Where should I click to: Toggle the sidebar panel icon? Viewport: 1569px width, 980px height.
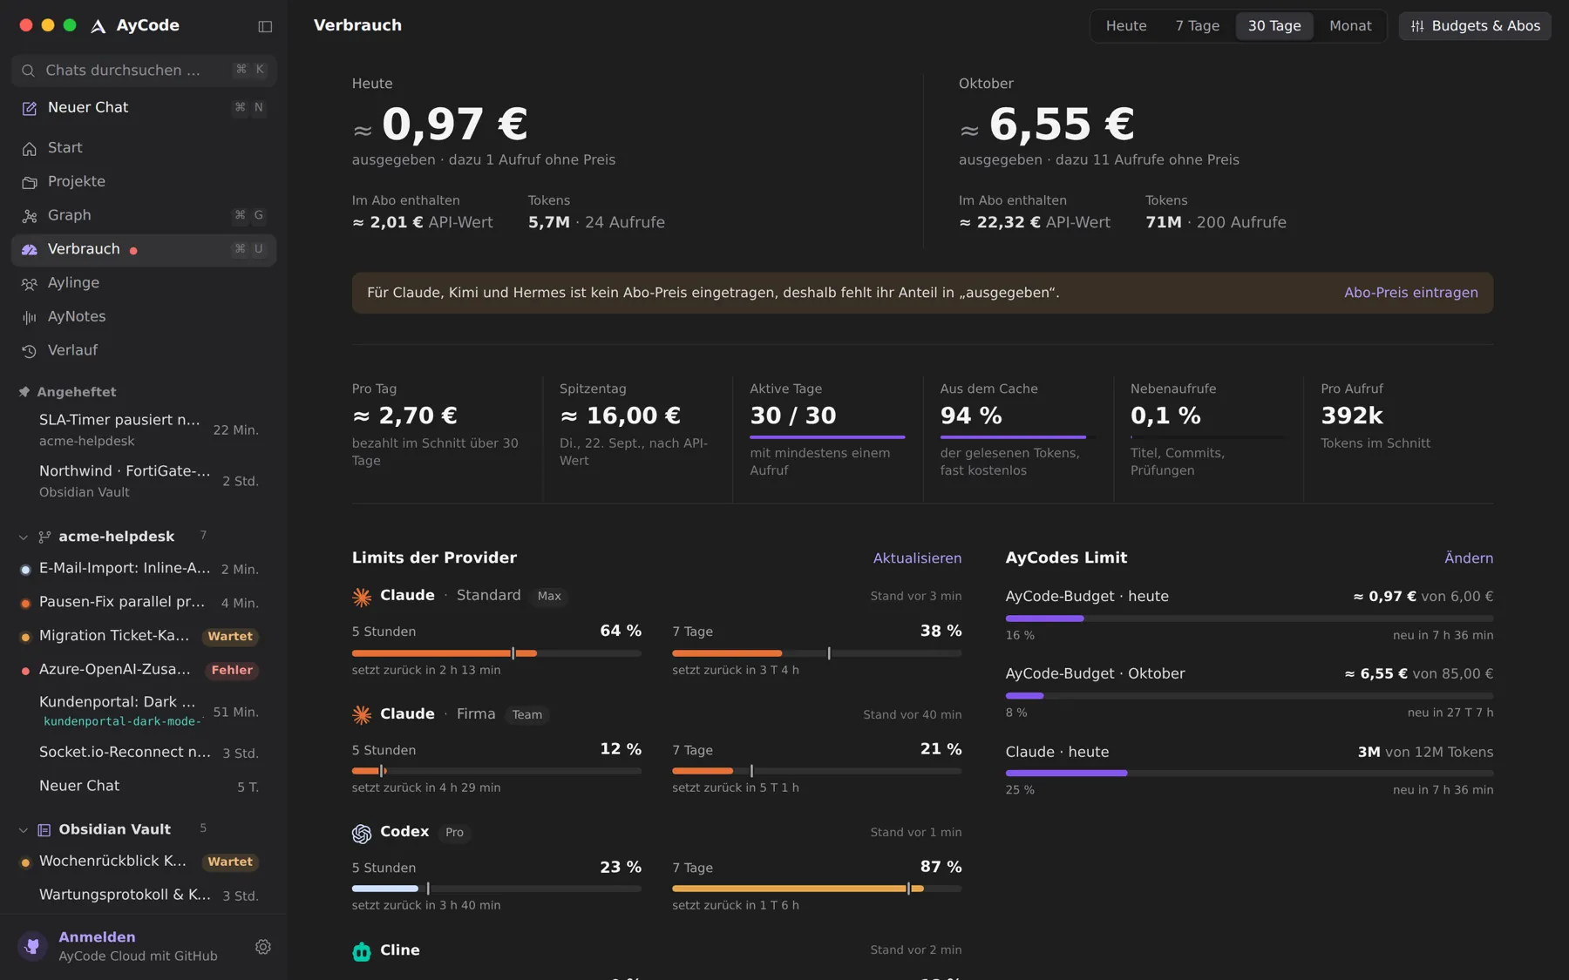[x=265, y=26]
